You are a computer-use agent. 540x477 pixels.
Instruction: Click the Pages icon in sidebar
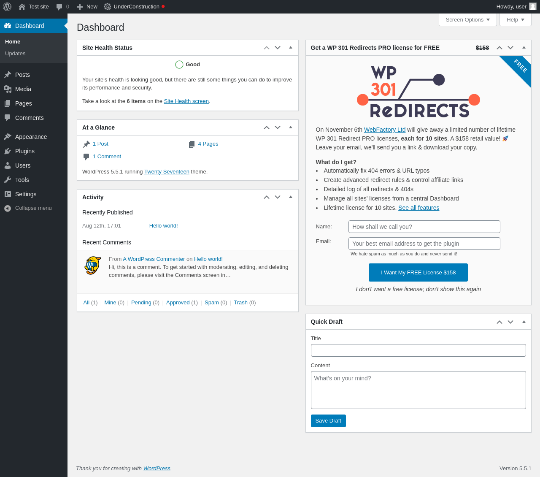pos(8,103)
